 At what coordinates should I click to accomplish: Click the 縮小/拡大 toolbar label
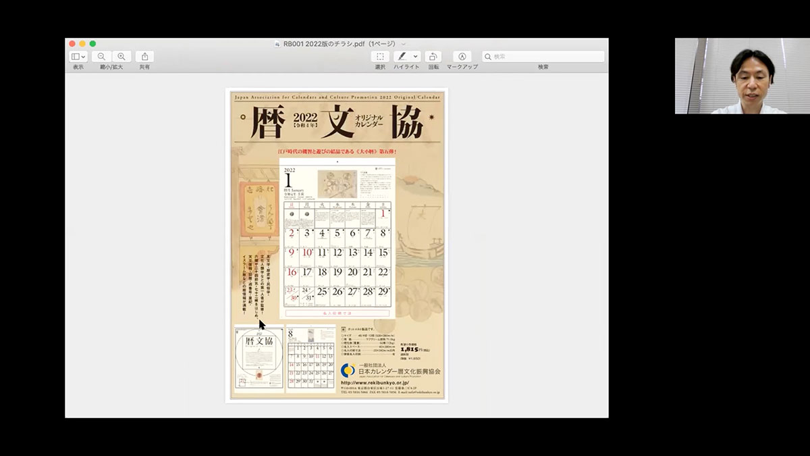point(111,68)
